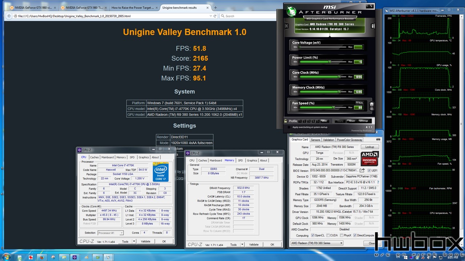Select Afterburner profile slot 5
Screen dimensions: 465x261
coord(318,121)
